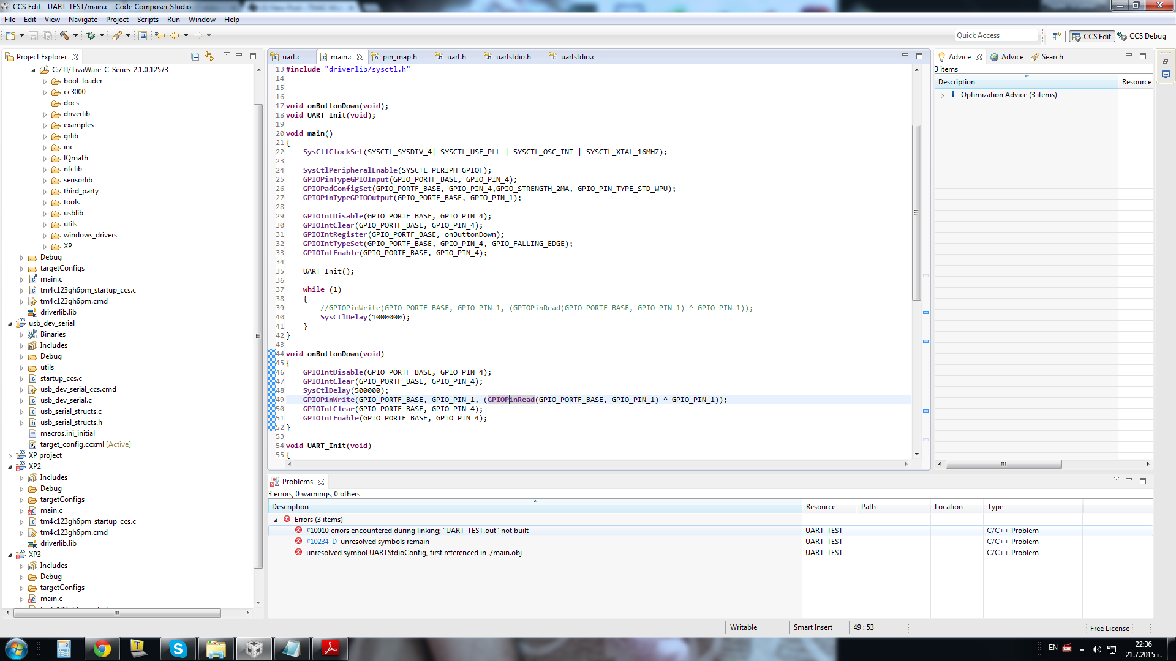Open the File menu

point(10,20)
